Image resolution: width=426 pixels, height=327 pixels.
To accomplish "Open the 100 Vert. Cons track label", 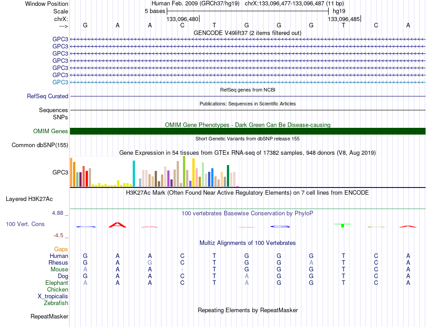I will coord(25,224).
